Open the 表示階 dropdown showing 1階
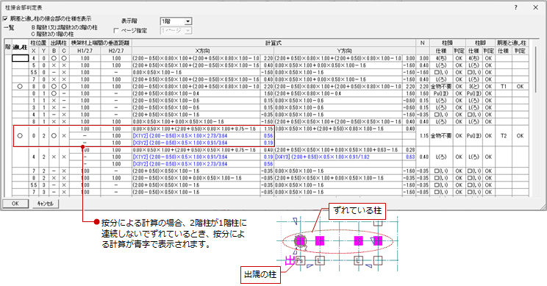 [176, 21]
